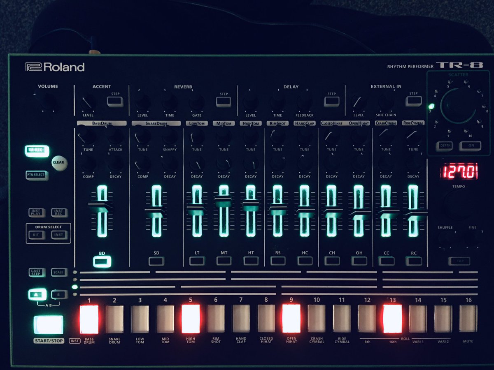Toggle step 9 Open Hihat pad
Image resolution: width=494 pixels, height=370 pixels.
click(x=291, y=319)
